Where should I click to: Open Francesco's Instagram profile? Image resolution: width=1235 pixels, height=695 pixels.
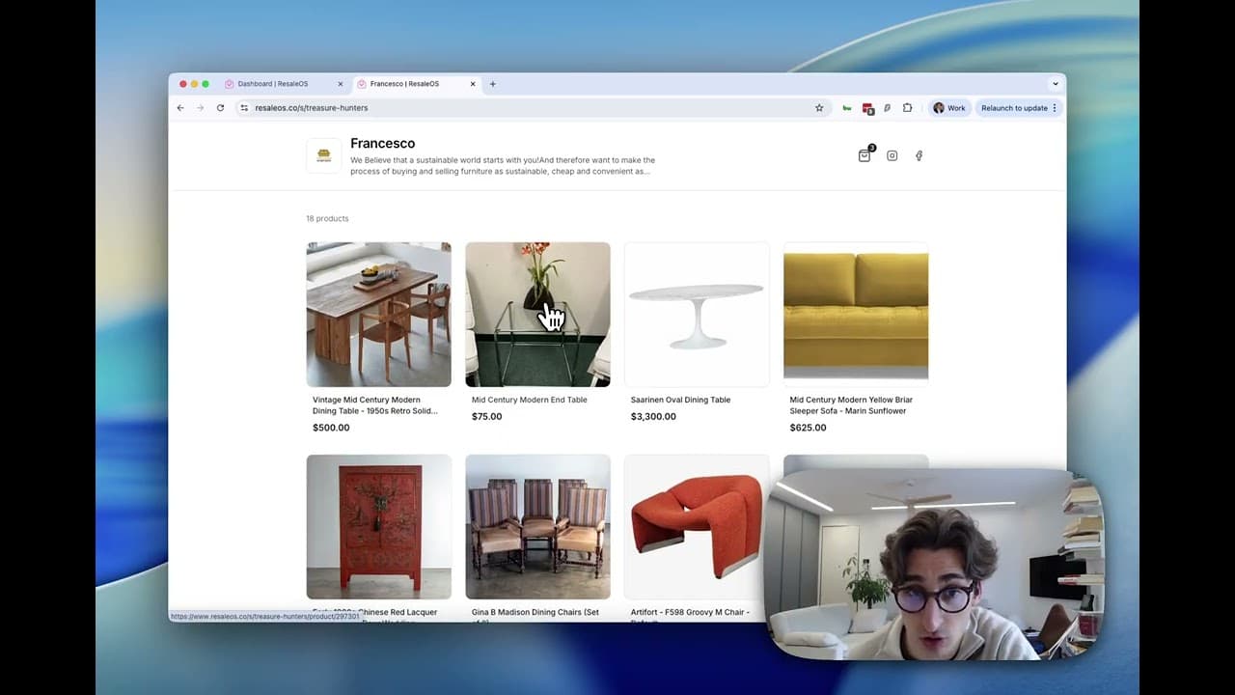point(892,155)
